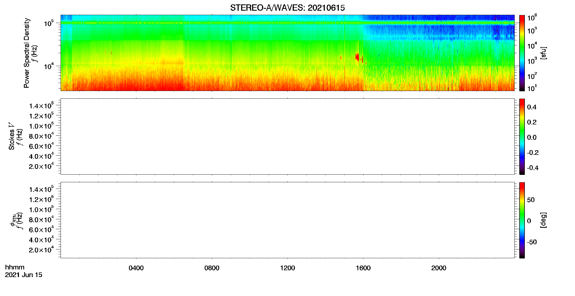The width and height of the screenshot is (575, 296).
Task: Click the -50 label on the degrees colorbar
Action: click(532, 242)
